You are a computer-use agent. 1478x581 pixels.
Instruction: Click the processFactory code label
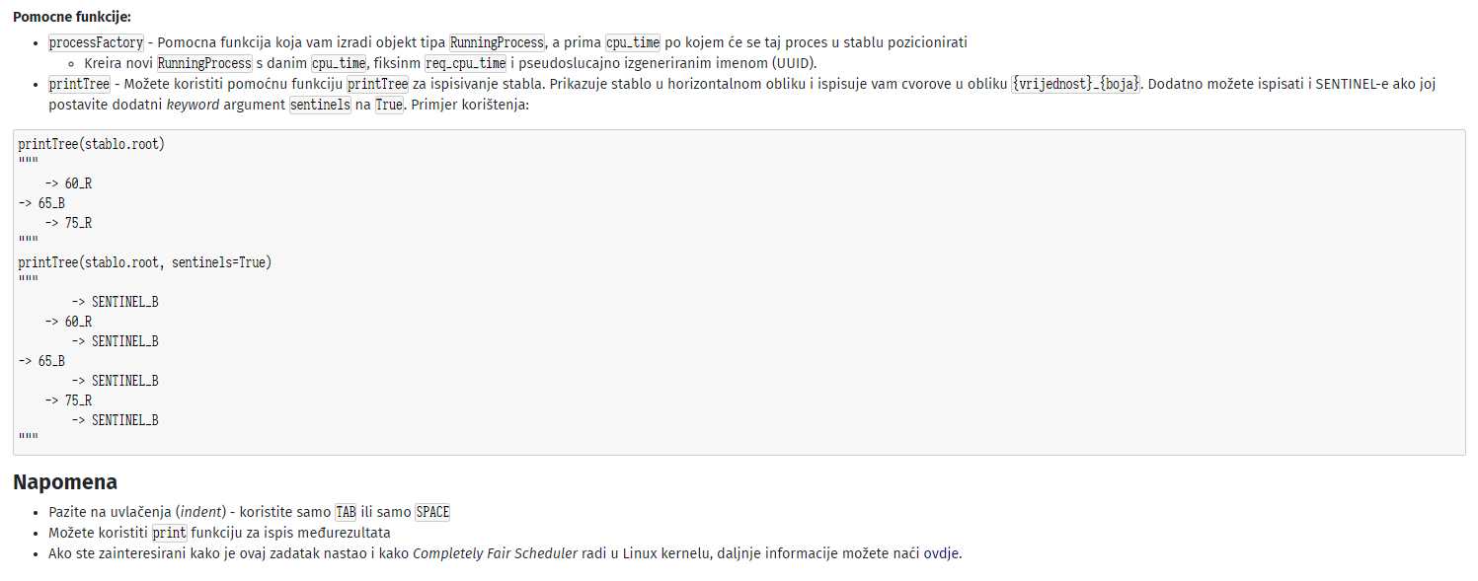coord(97,43)
